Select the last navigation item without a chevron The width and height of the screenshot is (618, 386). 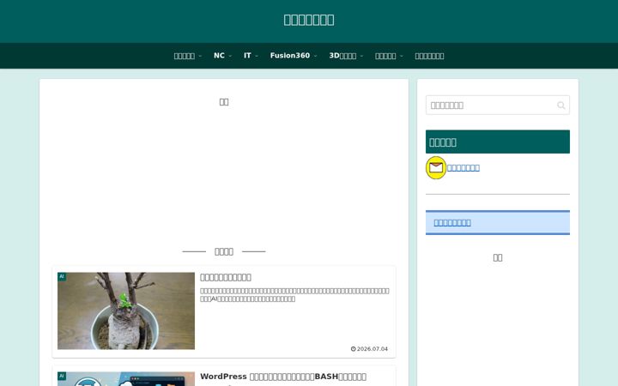(x=429, y=56)
